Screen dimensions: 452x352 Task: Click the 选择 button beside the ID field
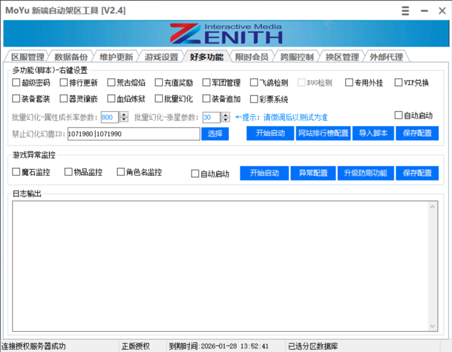(x=216, y=133)
